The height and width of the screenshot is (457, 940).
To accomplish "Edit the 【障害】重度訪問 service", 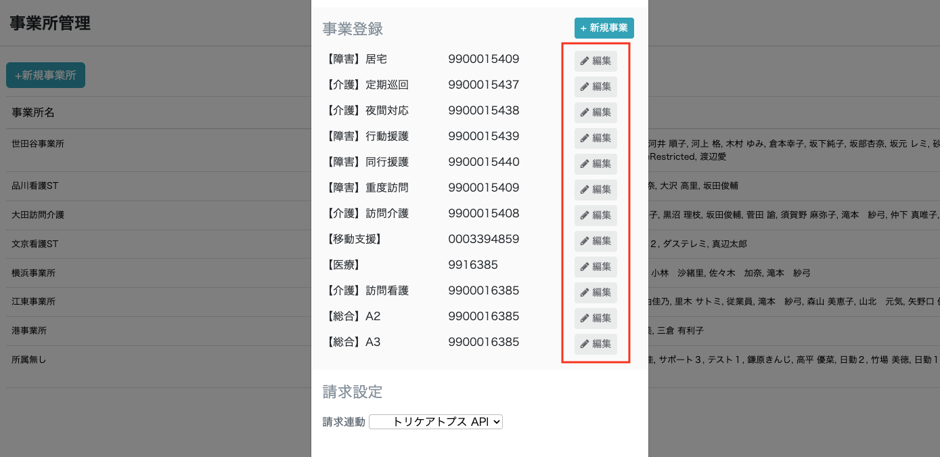I will [x=596, y=190].
